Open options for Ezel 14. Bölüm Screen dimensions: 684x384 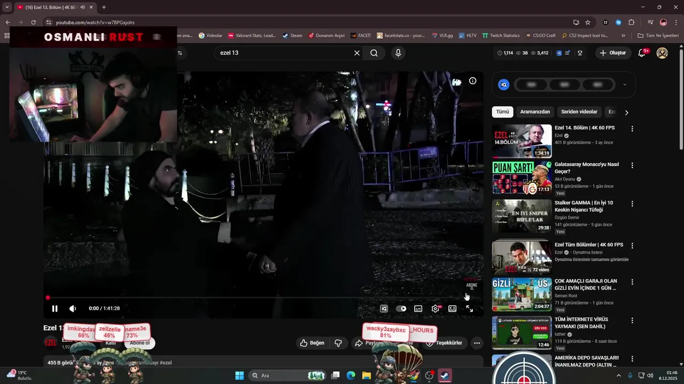click(632, 129)
